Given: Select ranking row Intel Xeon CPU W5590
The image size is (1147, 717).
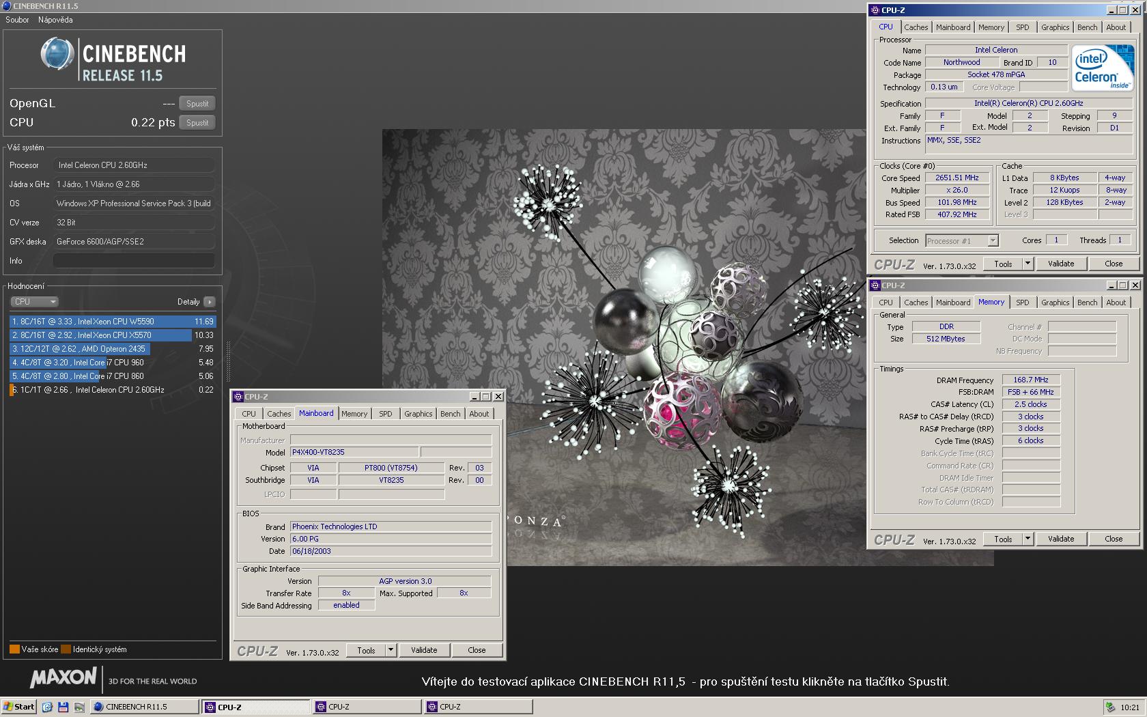Looking at the screenshot, I should 113,322.
